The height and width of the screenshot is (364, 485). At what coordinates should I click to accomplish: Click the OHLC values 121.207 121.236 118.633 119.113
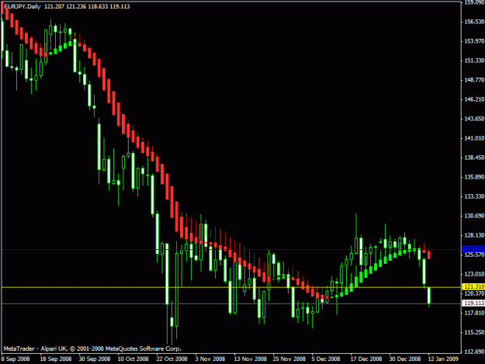tap(87, 6)
